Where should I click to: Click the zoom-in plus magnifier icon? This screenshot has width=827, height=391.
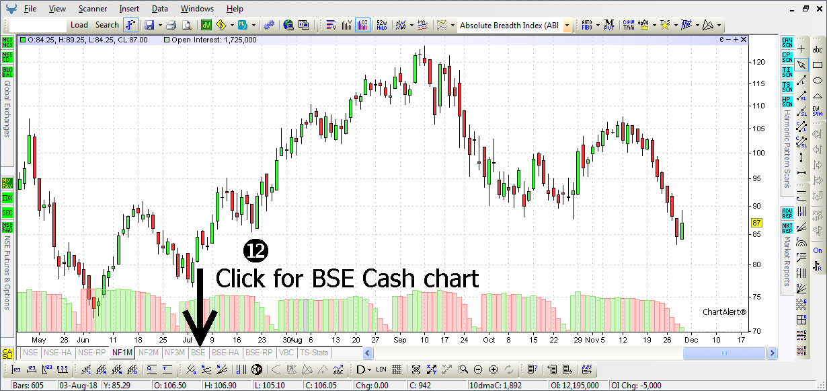[494, 369]
